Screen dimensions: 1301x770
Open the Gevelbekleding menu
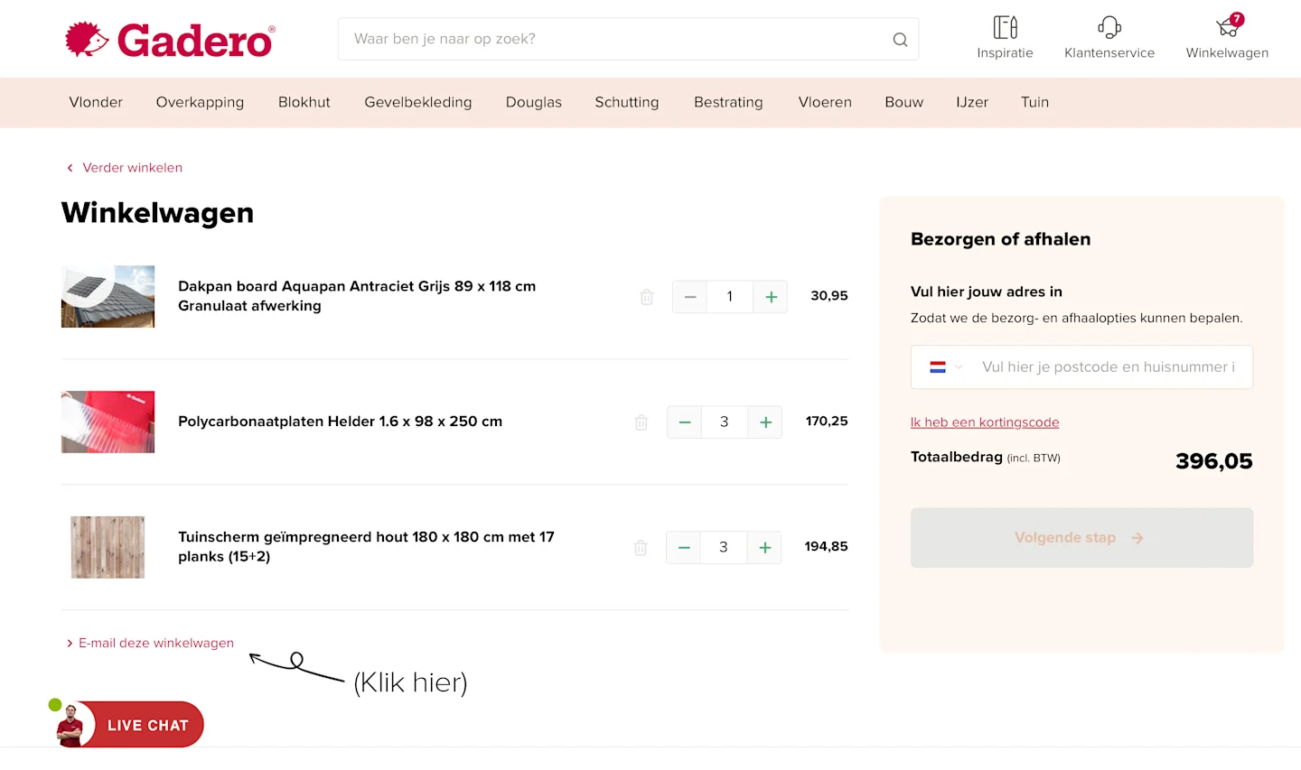(418, 103)
